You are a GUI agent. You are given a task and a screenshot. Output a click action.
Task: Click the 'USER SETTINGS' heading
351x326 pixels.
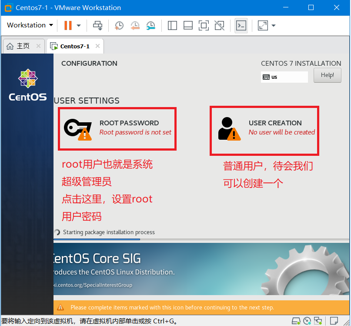[x=87, y=101]
